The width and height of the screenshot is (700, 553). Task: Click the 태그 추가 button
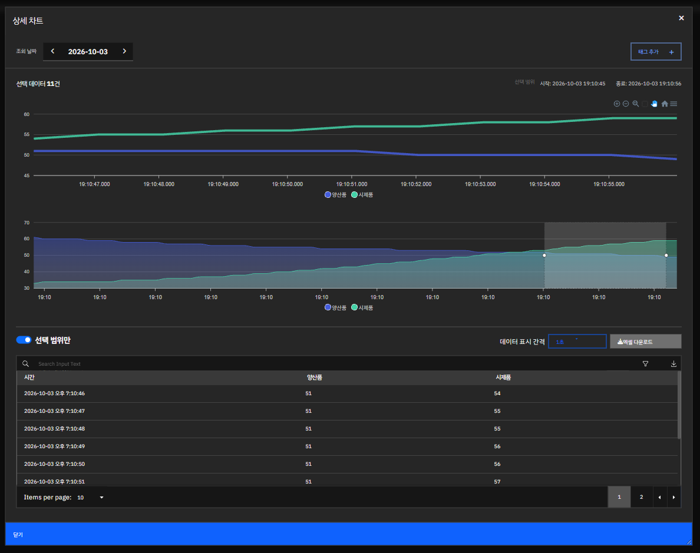point(656,52)
